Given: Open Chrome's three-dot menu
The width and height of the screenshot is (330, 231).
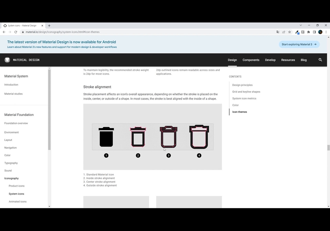Looking at the screenshot, I should 326,32.
